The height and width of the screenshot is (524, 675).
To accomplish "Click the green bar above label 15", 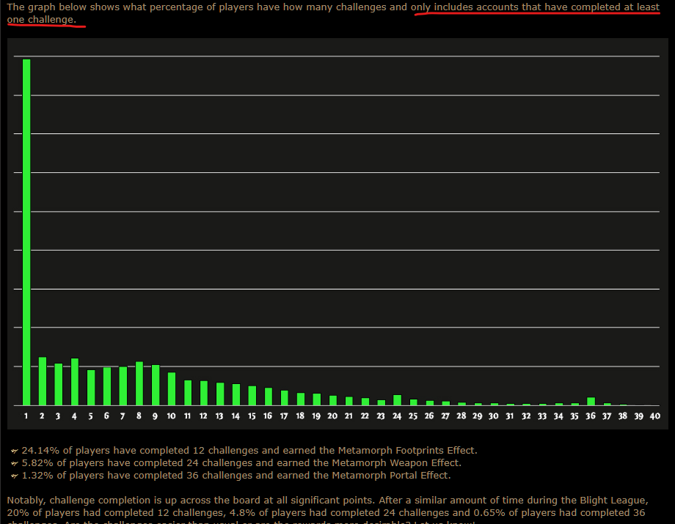I will tap(252, 396).
